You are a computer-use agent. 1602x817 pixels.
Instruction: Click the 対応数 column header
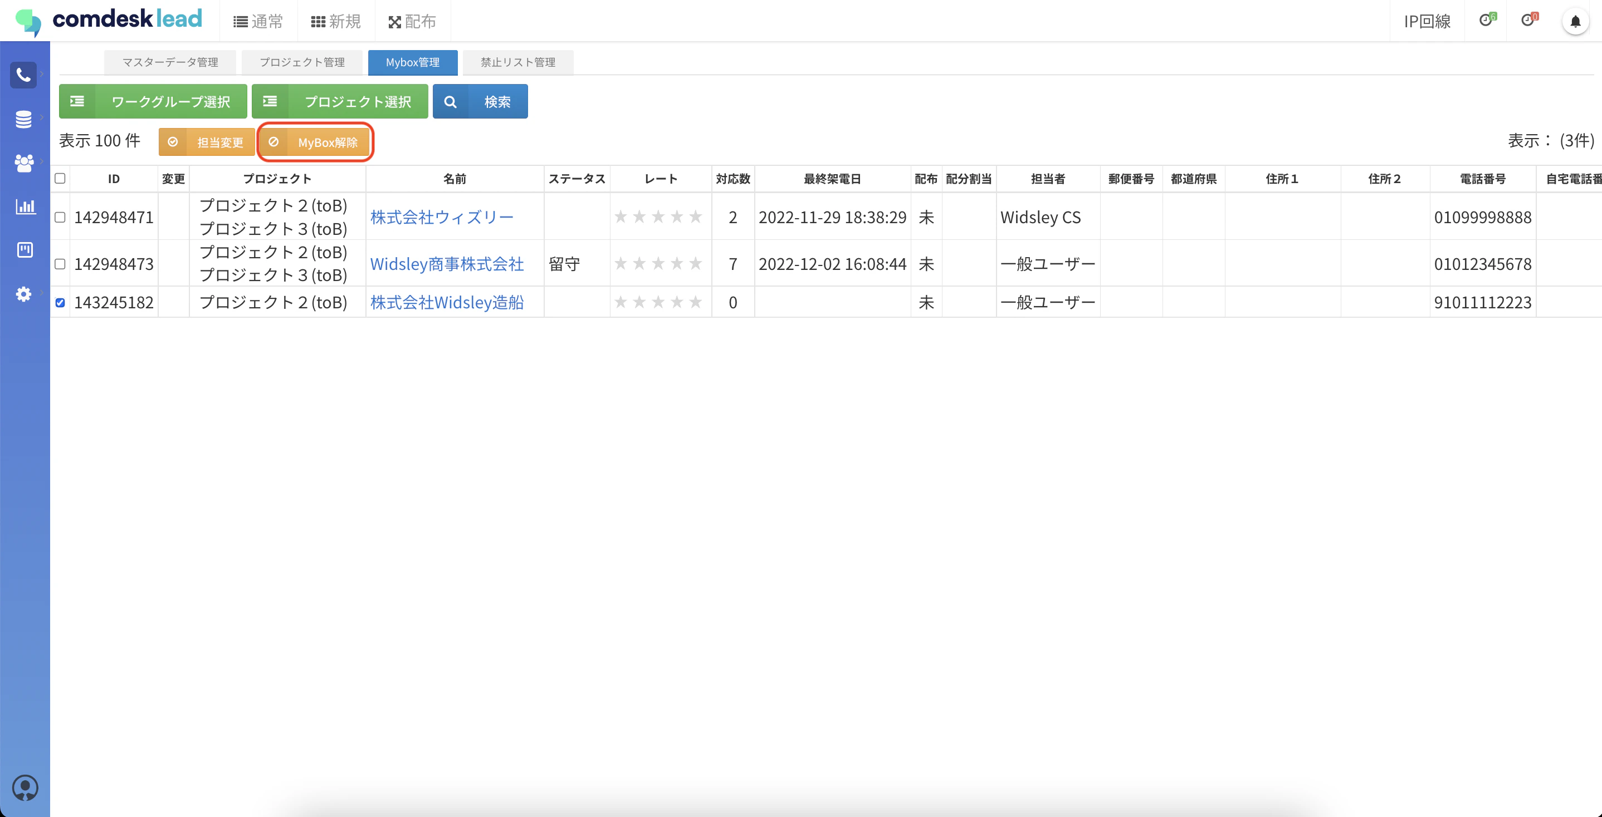pyautogui.click(x=733, y=179)
